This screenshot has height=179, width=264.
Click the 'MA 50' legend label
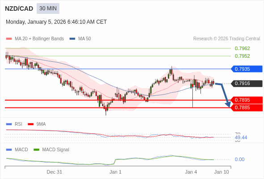point(85,39)
